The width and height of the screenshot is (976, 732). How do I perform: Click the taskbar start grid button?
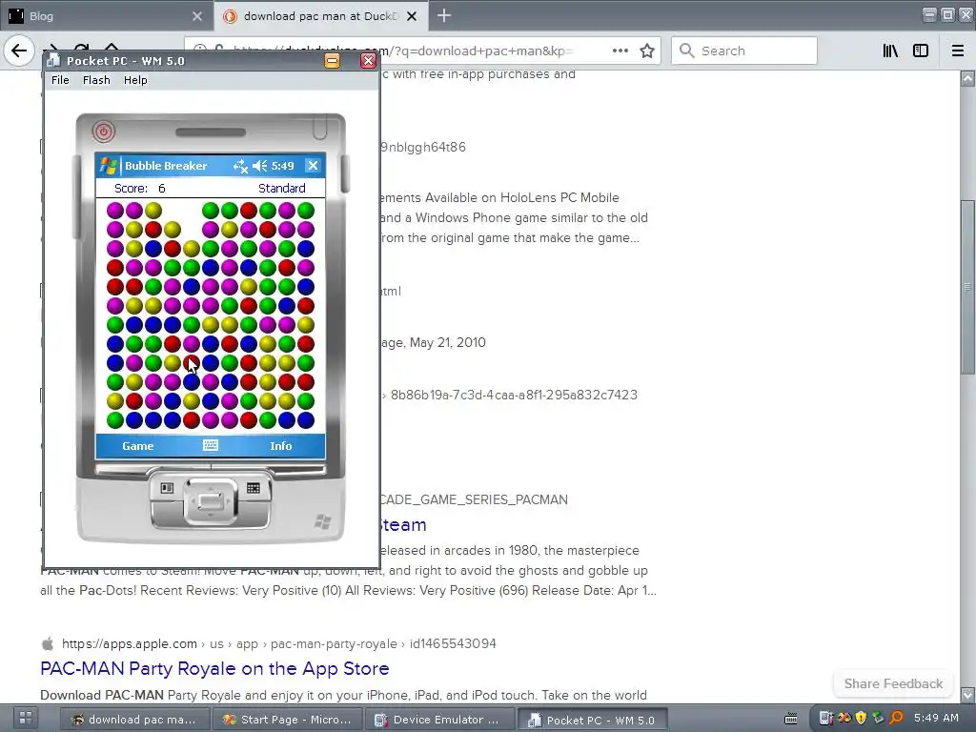tap(26, 719)
